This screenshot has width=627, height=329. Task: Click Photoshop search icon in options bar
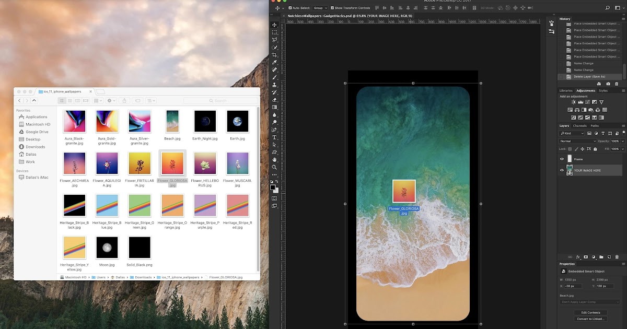tap(608, 8)
